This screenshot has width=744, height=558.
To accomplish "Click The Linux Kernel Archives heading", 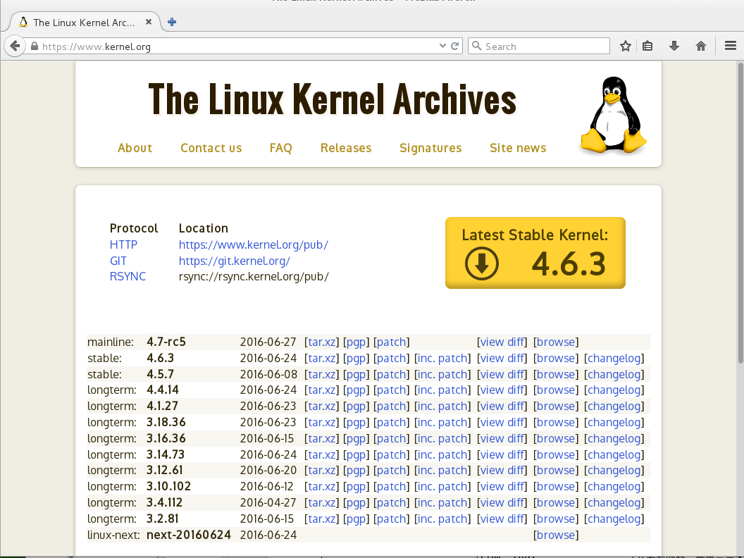I will [332, 99].
